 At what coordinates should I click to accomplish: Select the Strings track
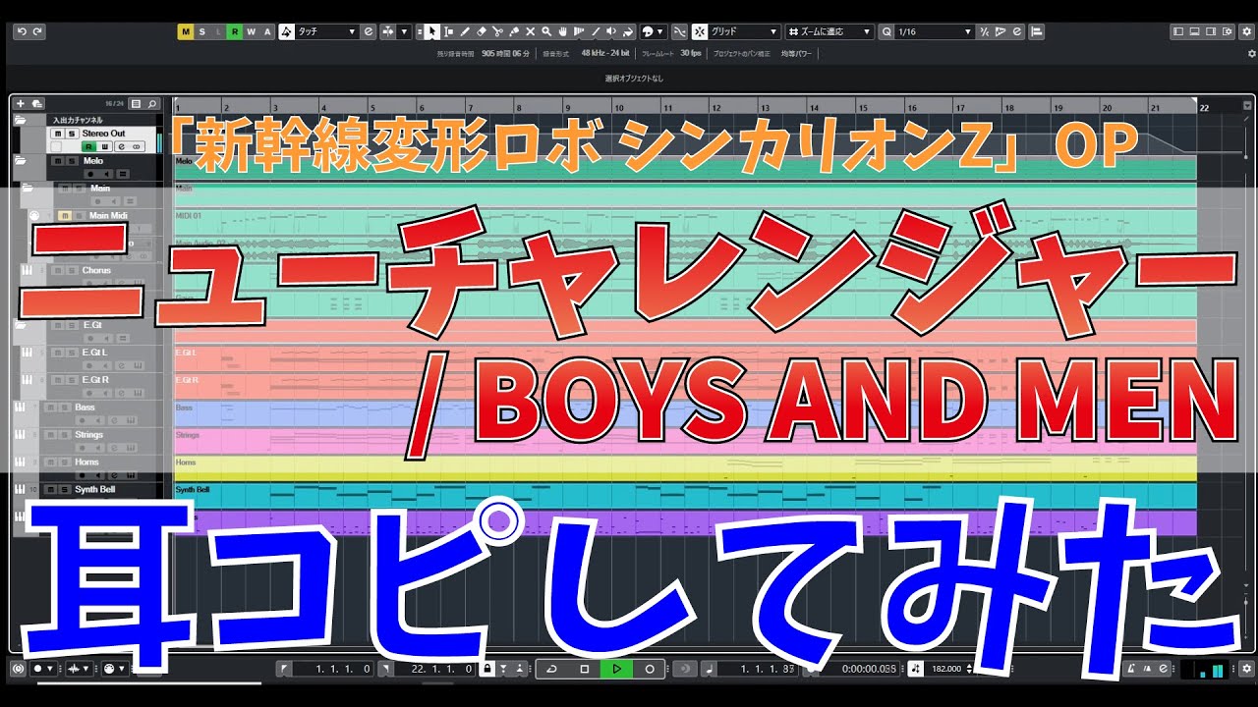pos(88,434)
